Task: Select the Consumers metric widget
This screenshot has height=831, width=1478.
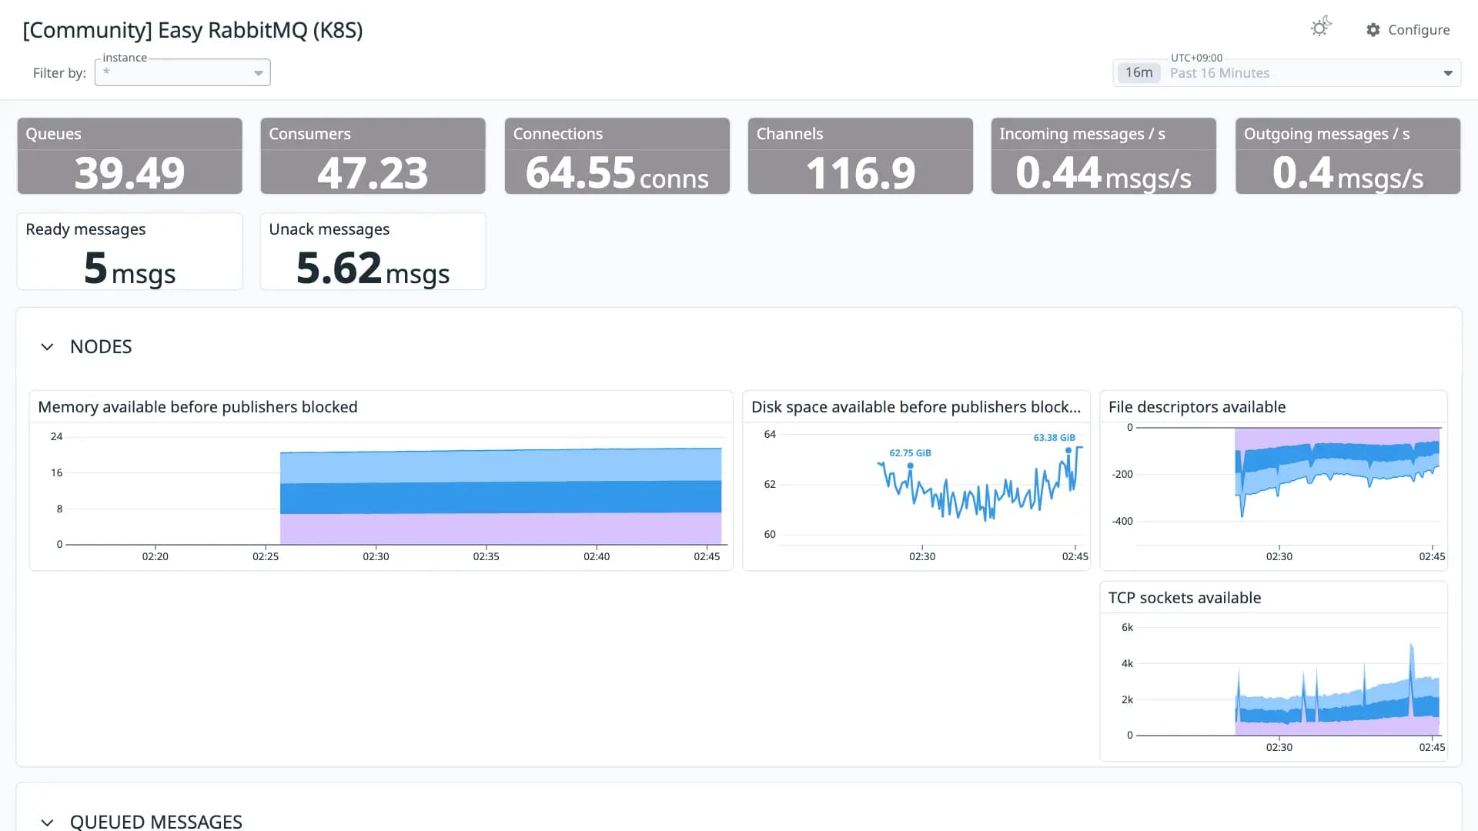Action: [373, 155]
